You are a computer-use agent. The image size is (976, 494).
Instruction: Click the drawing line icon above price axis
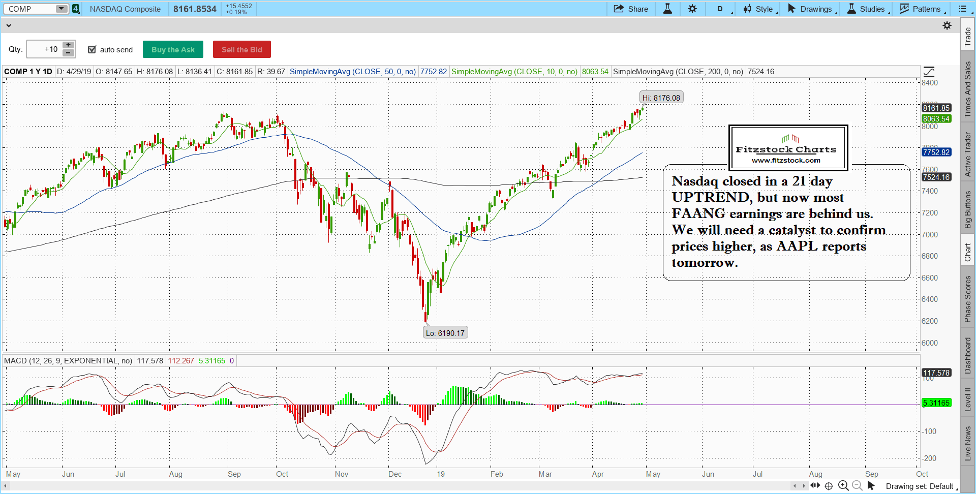pyautogui.click(x=929, y=72)
